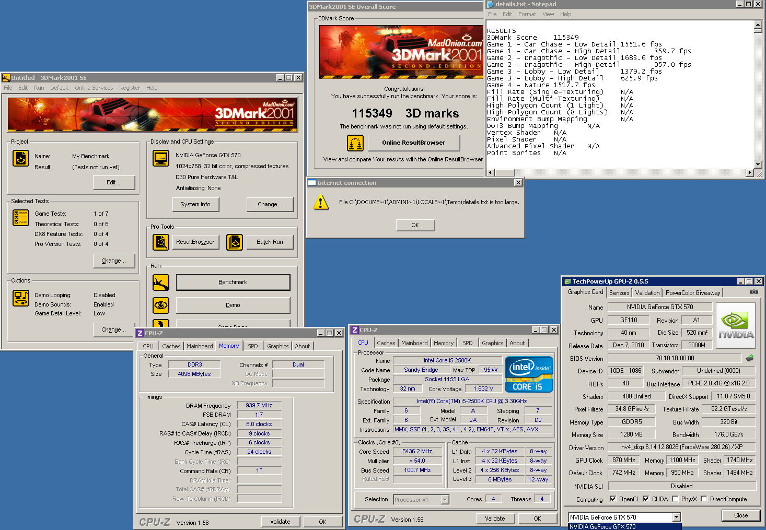
Task: Open the Format menu in Notepad
Action: [527, 14]
